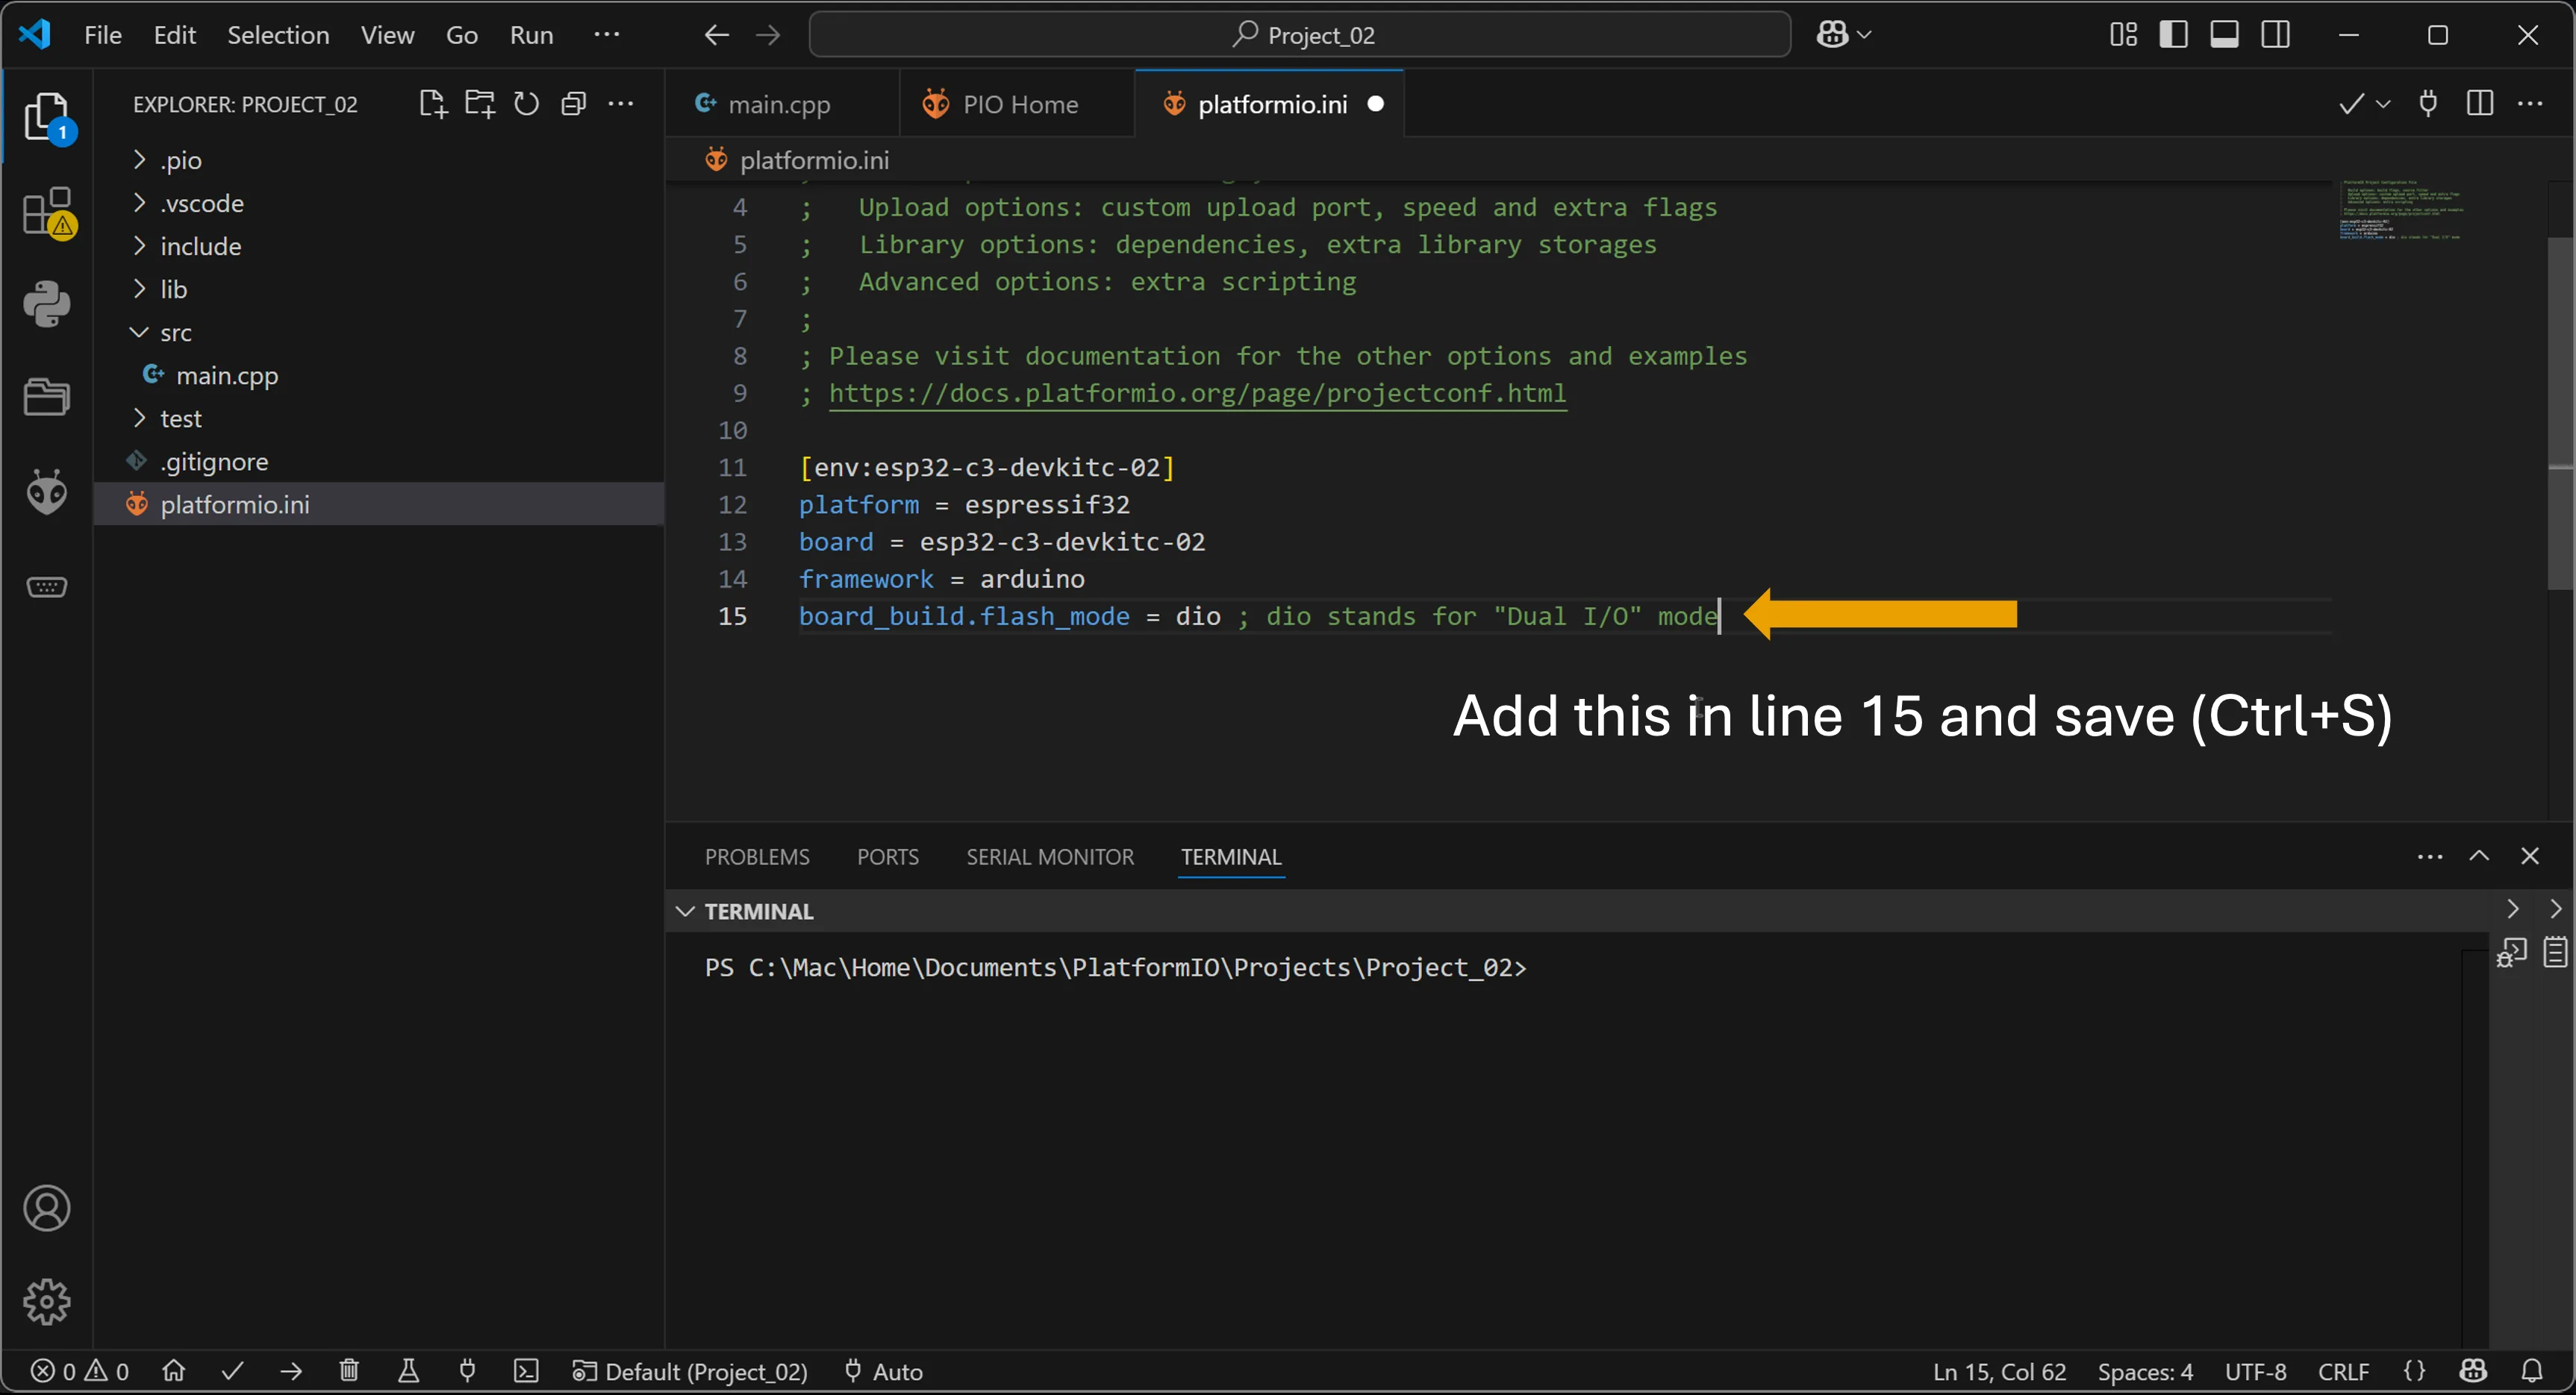Screen dimensions: 2576x1395
Task: Open editor more actions ellipsis
Action: [x=2531, y=104]
